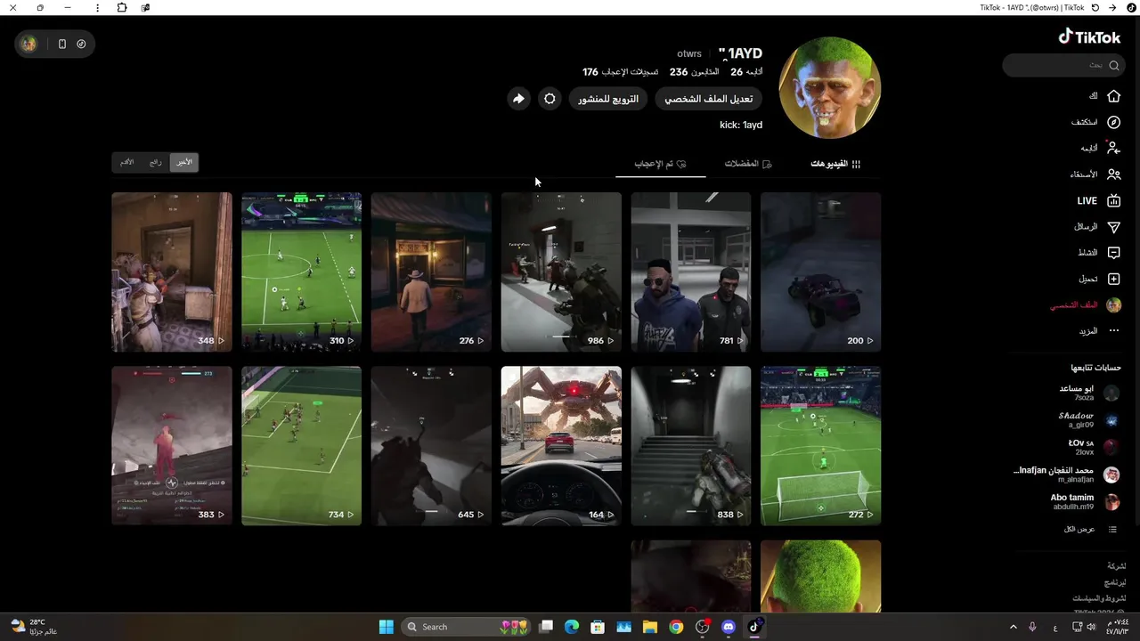Image resolution: width=1140 pixels, height=641 pixels.
Task: Open the weather widget on taskbar
Action: (x=34, y=627)
